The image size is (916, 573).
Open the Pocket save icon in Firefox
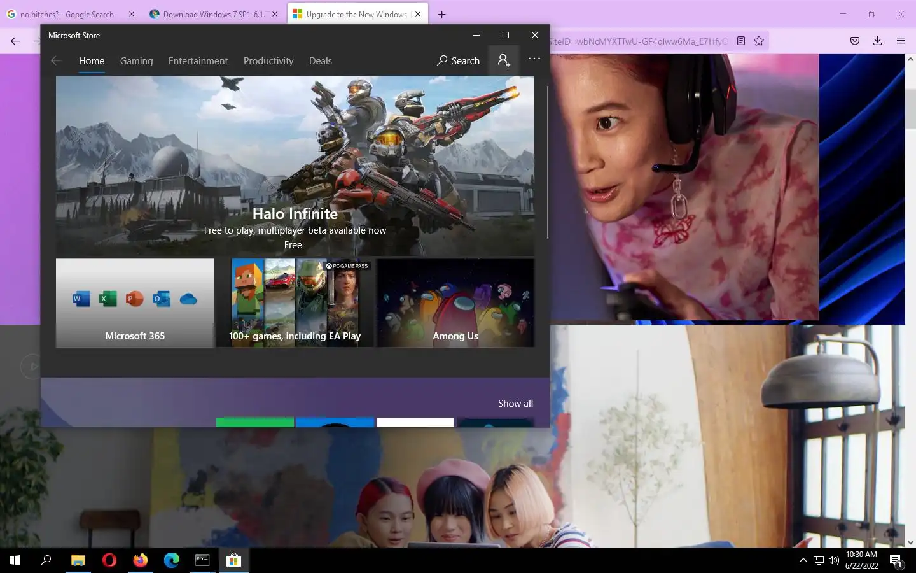(855, 41)
